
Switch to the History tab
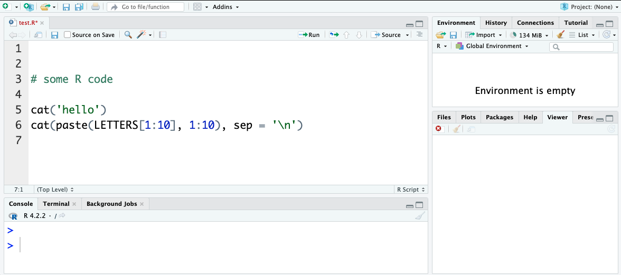point(496,23)
